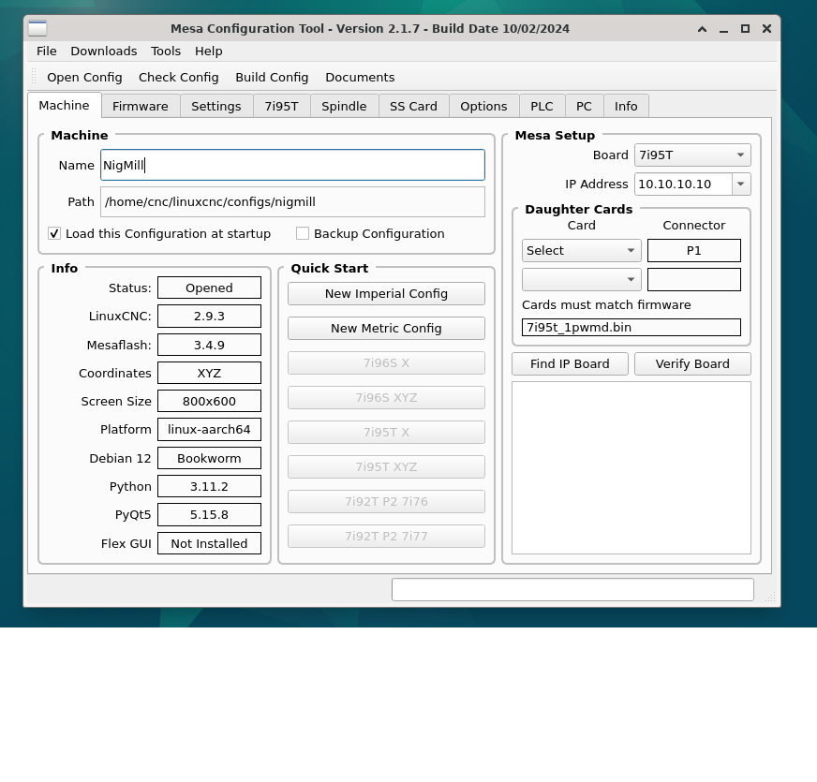Click the Screen Size value '800x600'
Screen dimensions: 817x782
(210, 401)
